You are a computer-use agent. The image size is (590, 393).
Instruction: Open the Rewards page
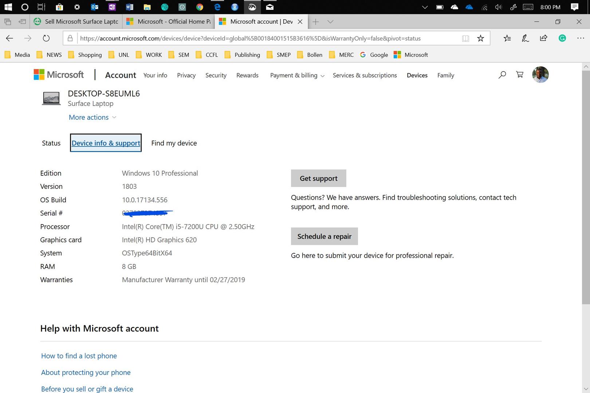pos(247,75)
